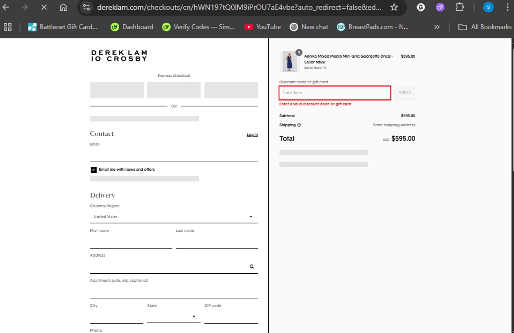Click the Log in link
Image resolution: width=514 pixels, height=333 pixels.
pyautogui.click(x=252, y=135)
